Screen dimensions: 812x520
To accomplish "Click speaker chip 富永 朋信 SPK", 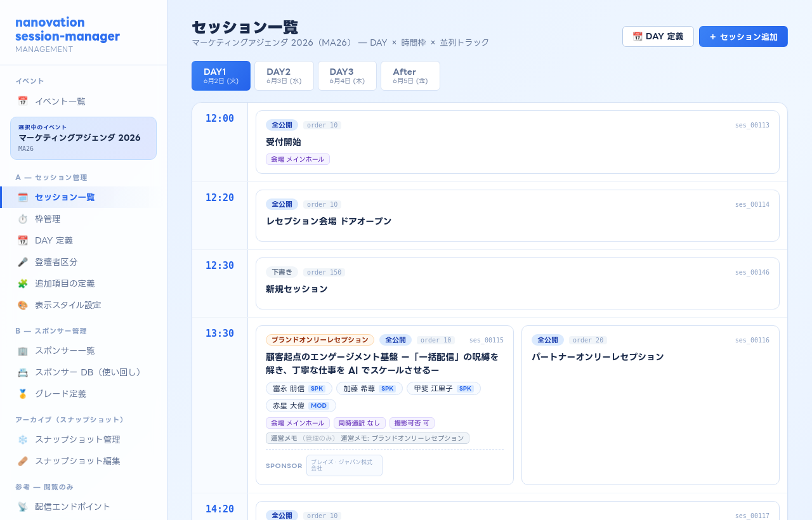I will pos(299,388).
